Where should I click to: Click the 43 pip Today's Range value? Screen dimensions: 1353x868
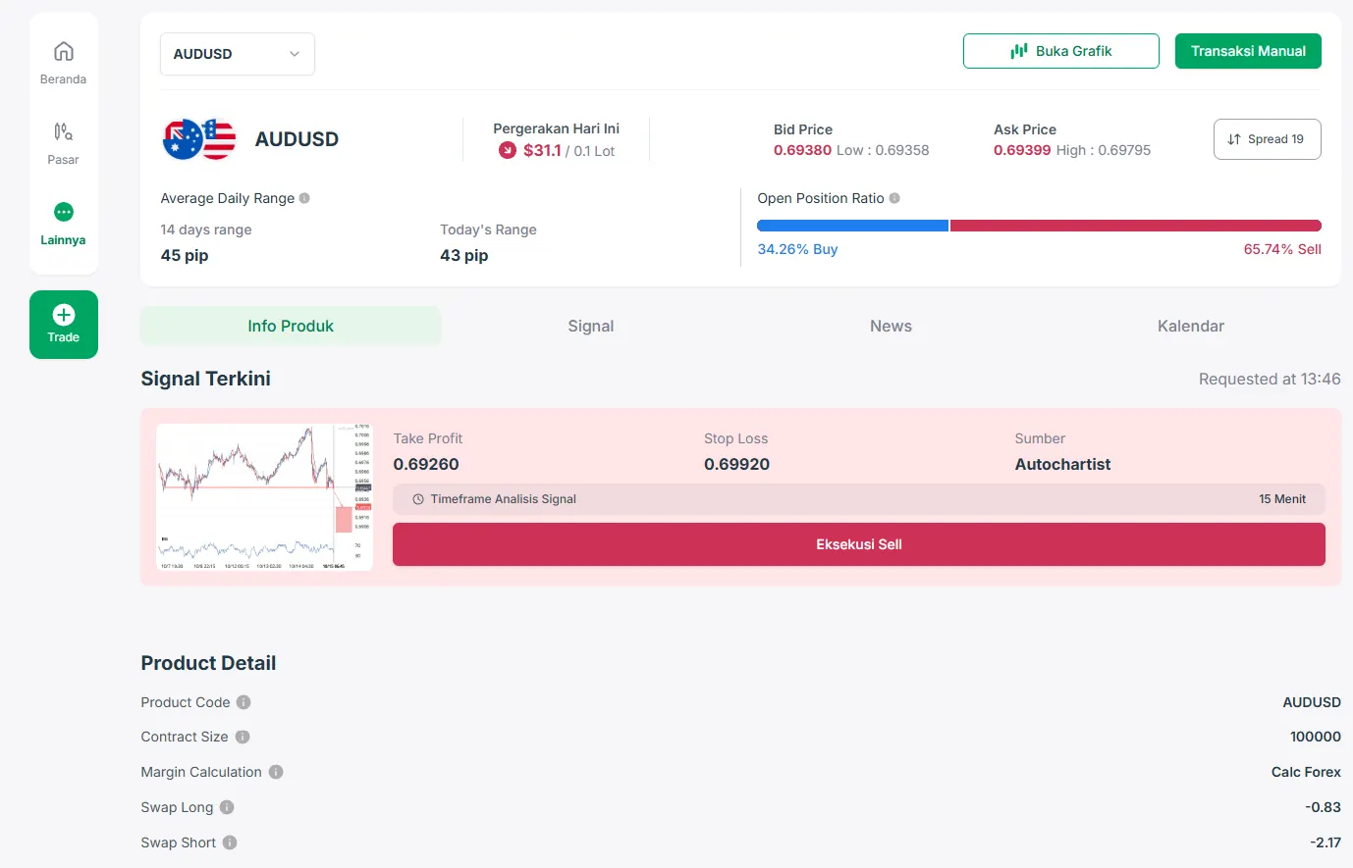pyautogui.click(x=464, y=255)
